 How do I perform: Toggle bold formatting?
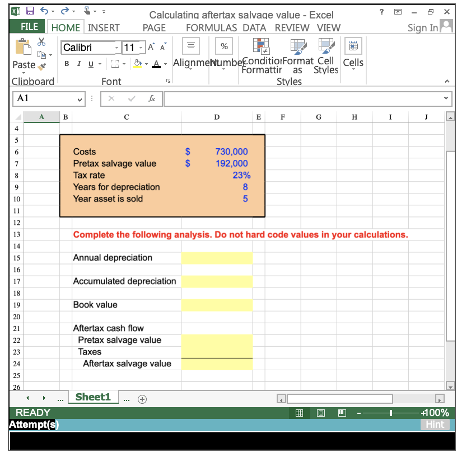[x=66, y=64]
